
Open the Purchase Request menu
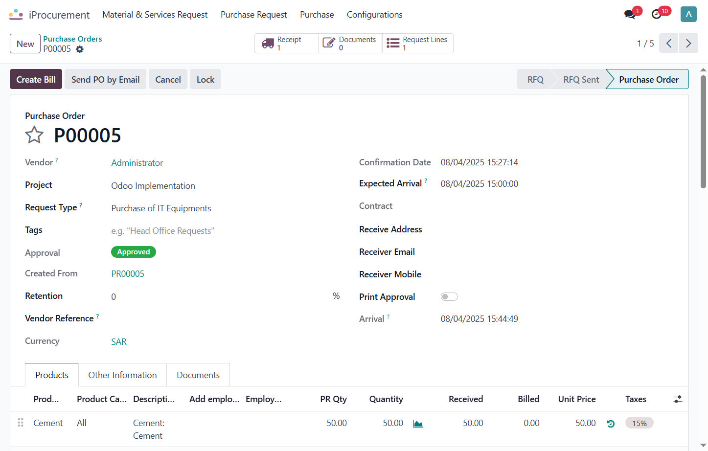(x=254, y=15)
